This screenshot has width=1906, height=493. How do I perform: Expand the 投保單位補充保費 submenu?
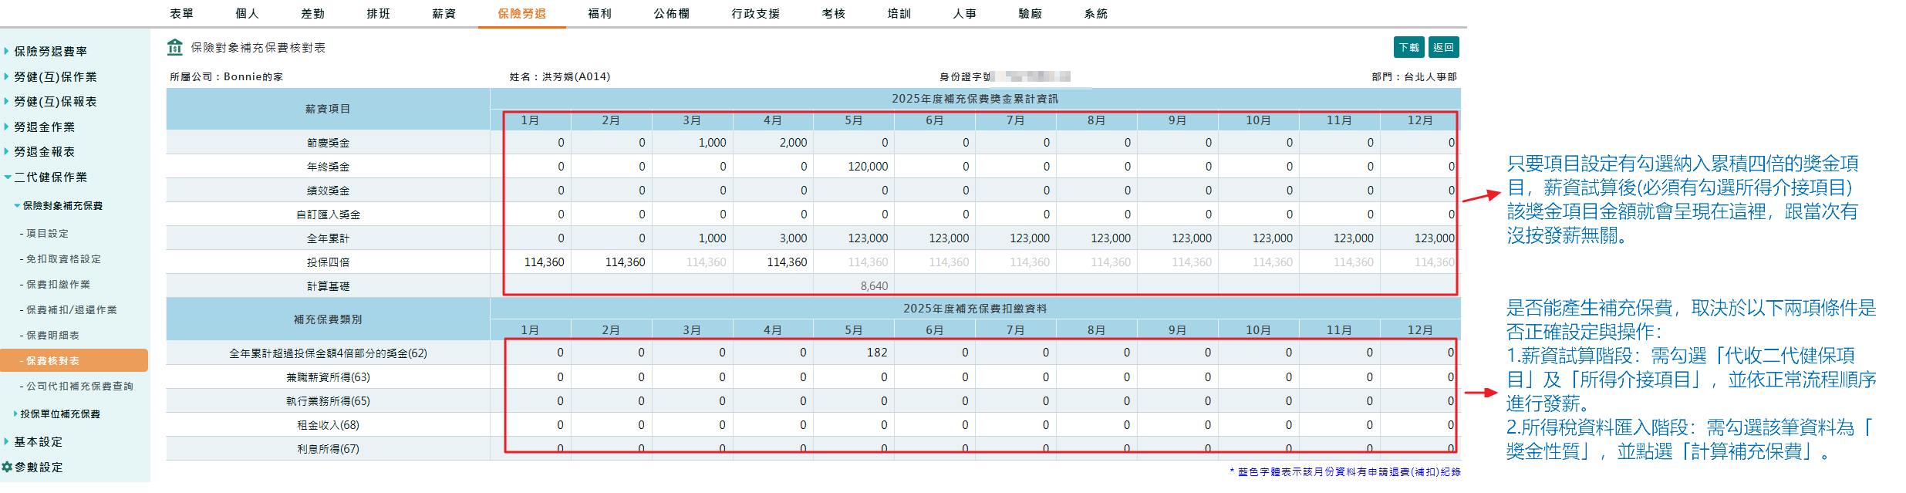[x=57, y=414]
